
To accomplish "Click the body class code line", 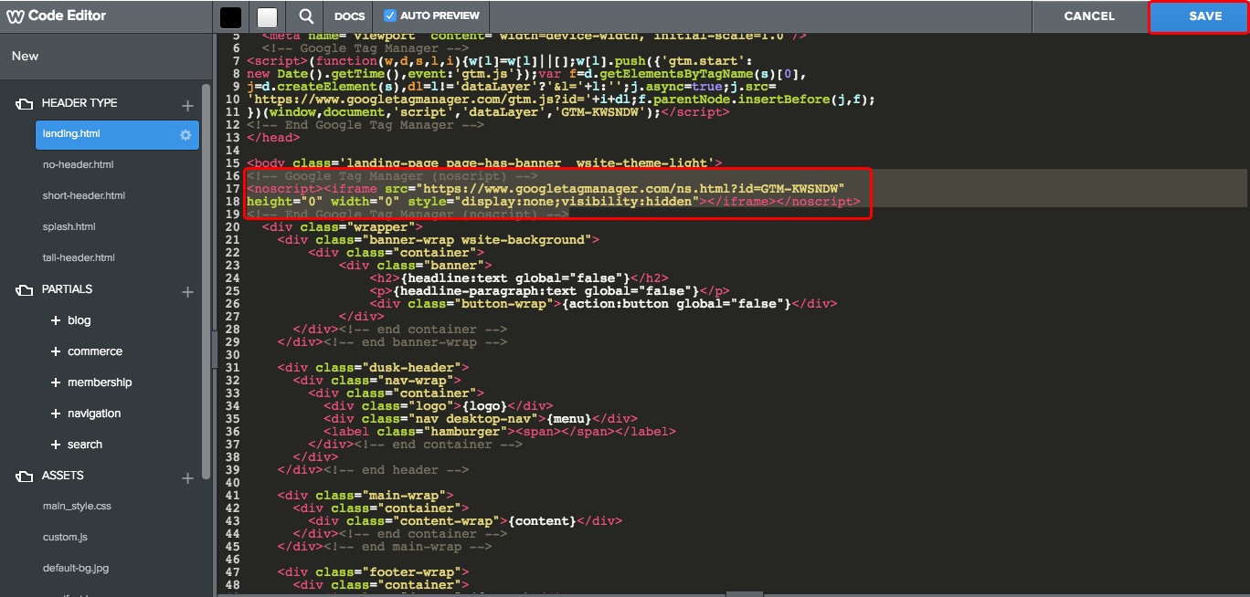I will click(x=484, y=163).
